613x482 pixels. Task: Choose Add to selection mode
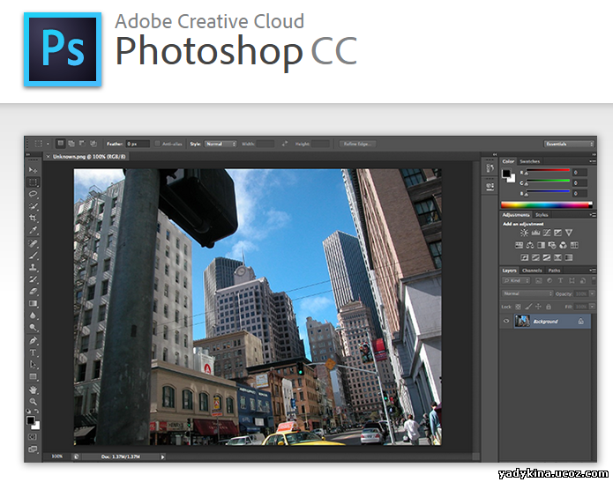point(71,144)
